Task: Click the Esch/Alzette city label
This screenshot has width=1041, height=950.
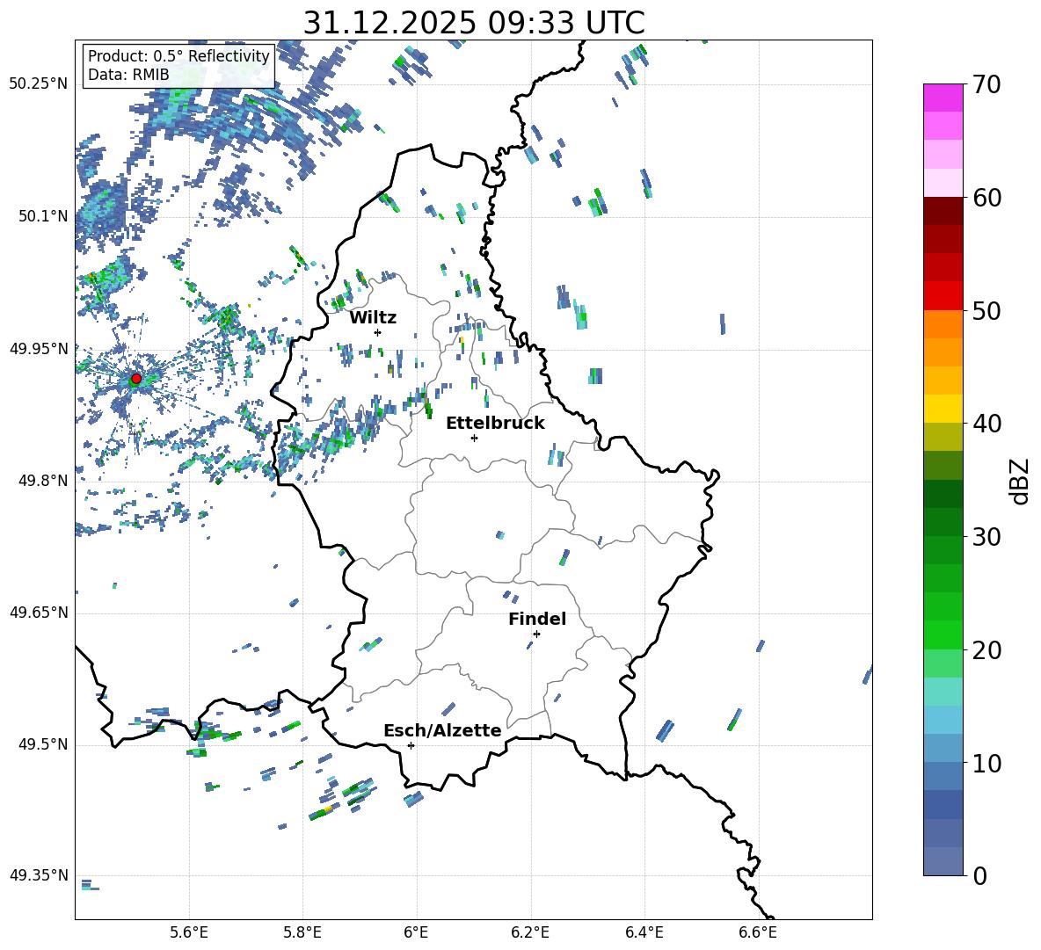Action: (x=442, y=730)
